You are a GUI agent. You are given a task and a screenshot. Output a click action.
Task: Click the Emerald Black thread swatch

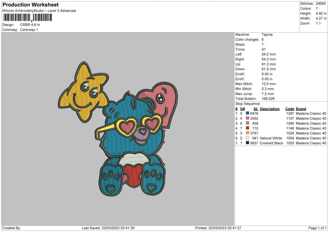coord(248,143)
